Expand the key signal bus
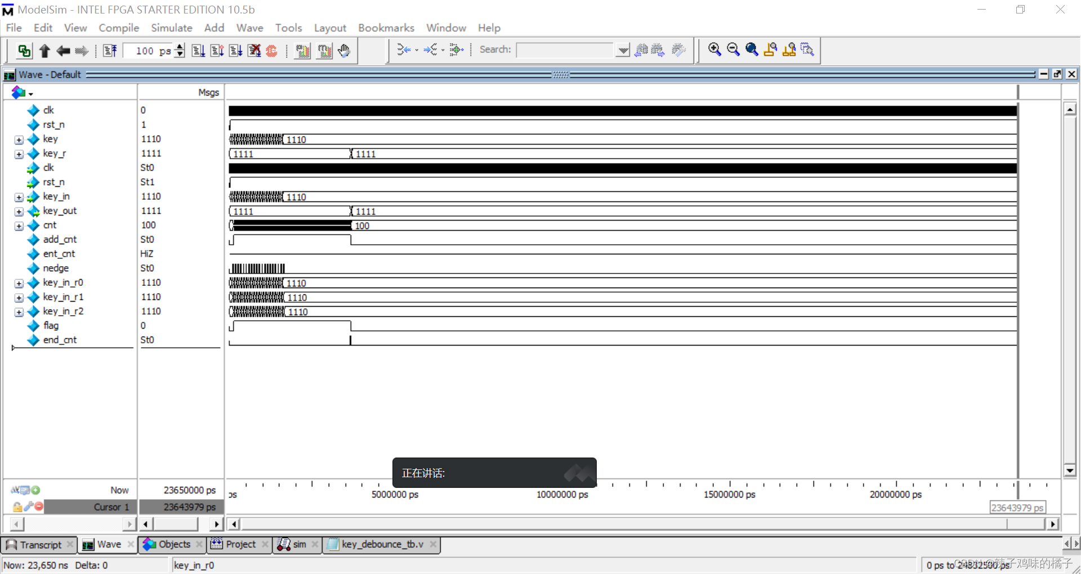The image size is (1081, 574). pyautogui.click(x=19, y=140)
